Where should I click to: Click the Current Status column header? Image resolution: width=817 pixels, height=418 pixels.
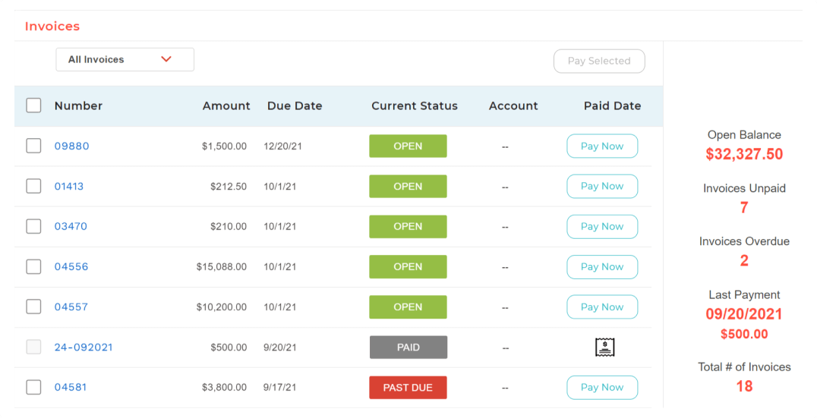415,106
